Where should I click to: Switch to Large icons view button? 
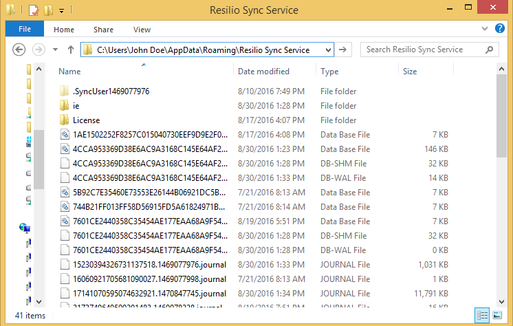497,315
